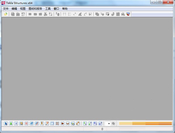Click the greyed-out arc snap icon
This screenshot has width=175, height=133.
click(x=85, y=14)
